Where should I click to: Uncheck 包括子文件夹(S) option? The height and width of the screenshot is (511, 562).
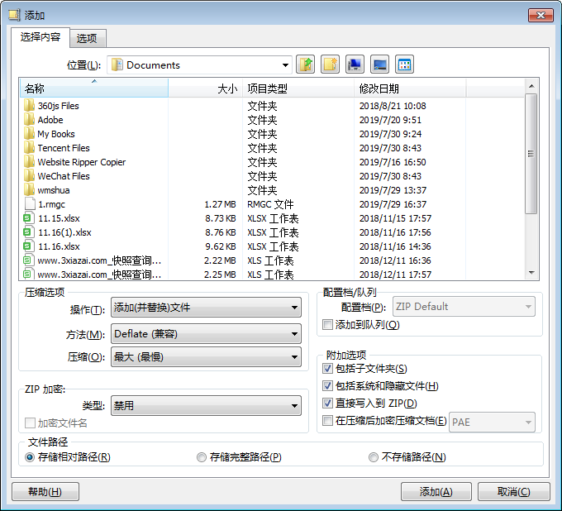(327, 368)
